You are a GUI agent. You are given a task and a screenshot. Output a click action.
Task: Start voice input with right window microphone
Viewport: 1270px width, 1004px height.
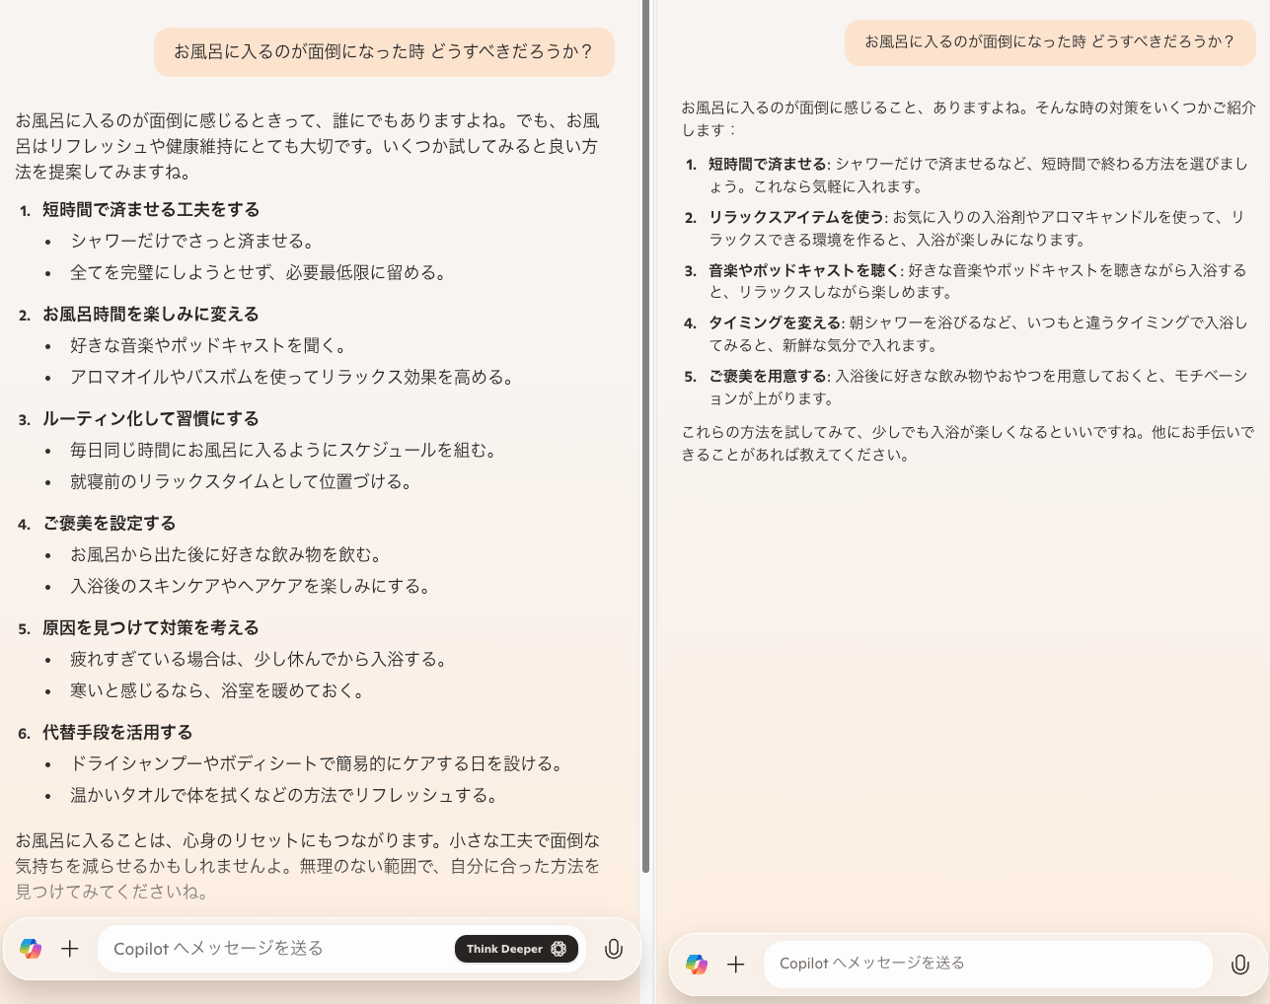coord(1240,965)
